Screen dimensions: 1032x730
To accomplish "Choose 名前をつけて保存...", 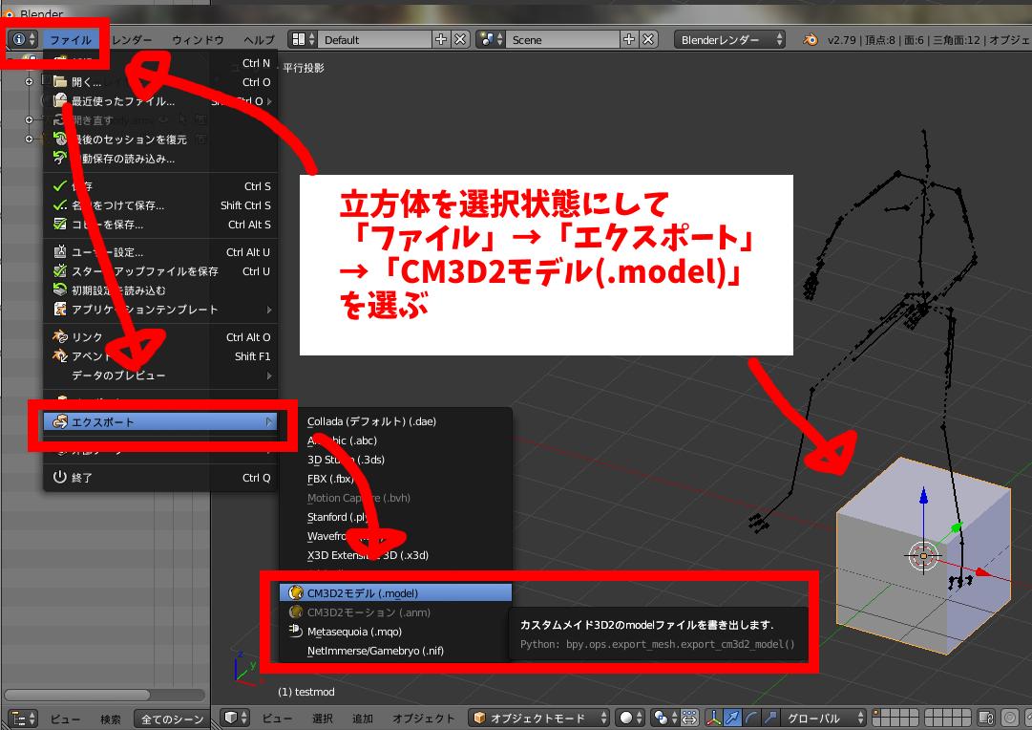I will [x=160, y=205].
